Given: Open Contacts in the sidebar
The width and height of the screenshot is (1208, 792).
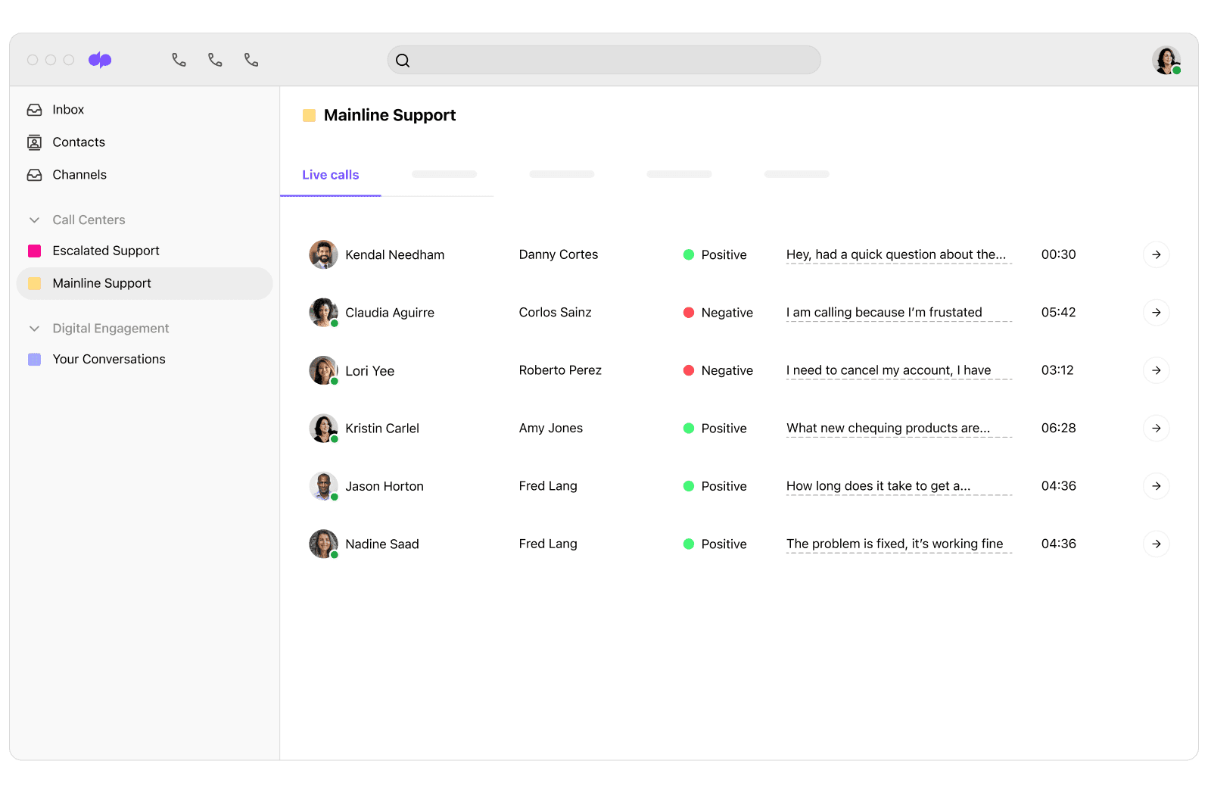Looking at the screenshot, I should [78, 142].
